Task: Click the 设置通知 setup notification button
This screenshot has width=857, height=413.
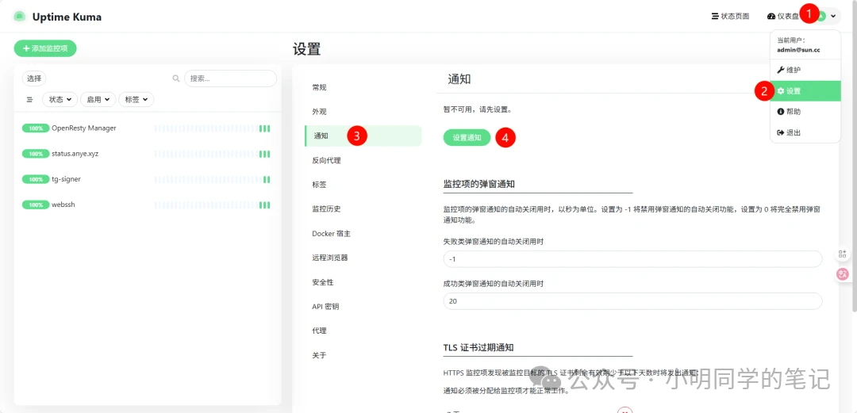Action: pos(467,138)
